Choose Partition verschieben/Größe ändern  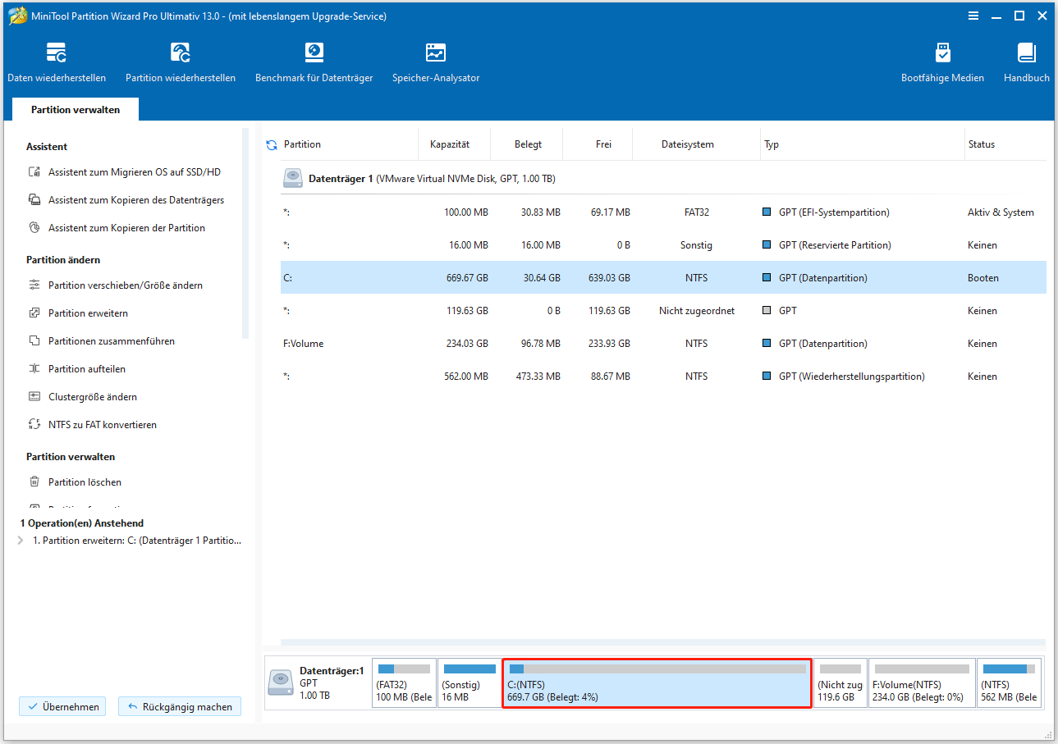[x=125, y=285]
